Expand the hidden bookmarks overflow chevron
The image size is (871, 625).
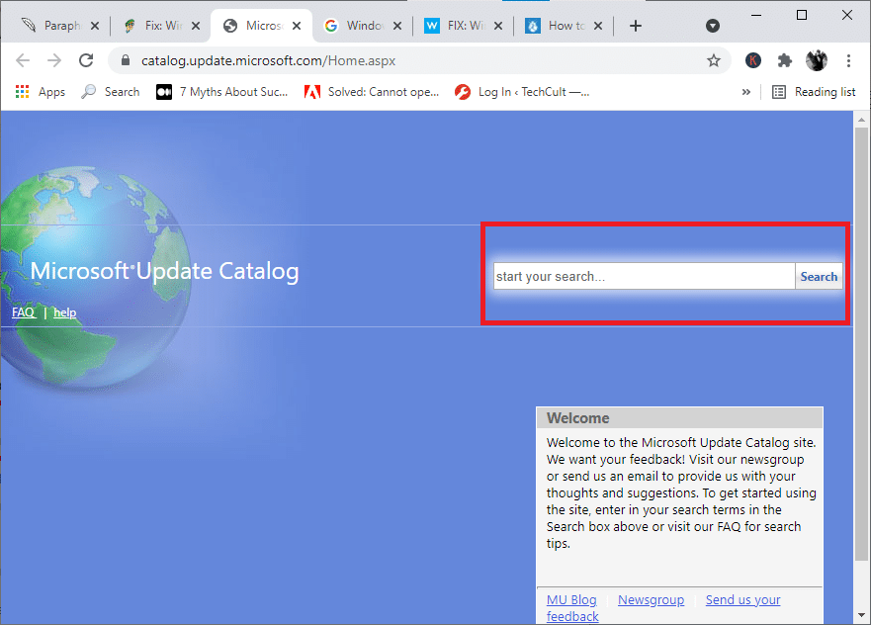coord(746,92)
